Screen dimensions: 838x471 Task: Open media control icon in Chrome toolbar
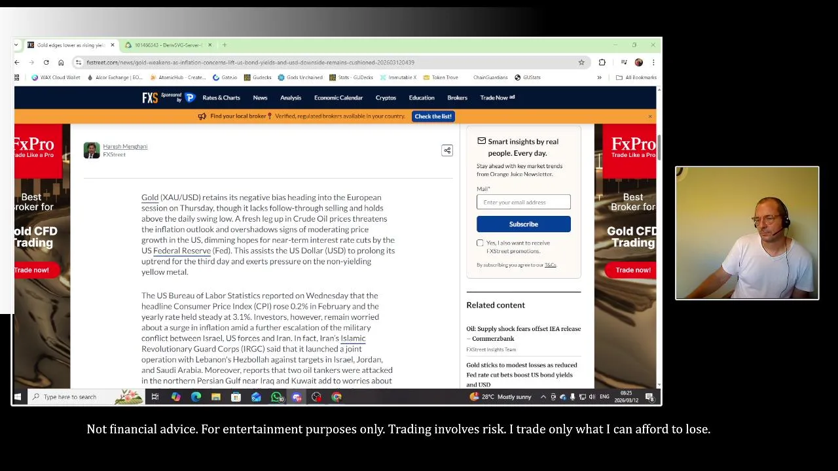[x=624, y=62]
